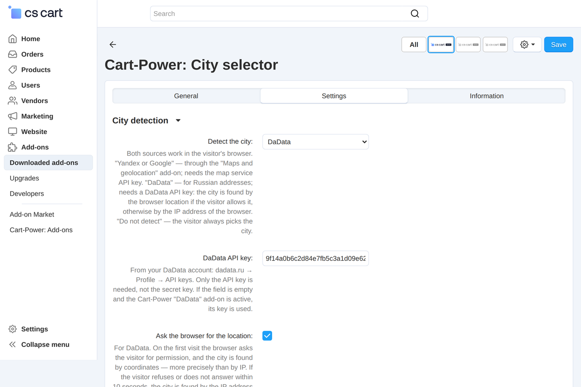Open Downloaded add-ons submenu item

coord(48,163)
